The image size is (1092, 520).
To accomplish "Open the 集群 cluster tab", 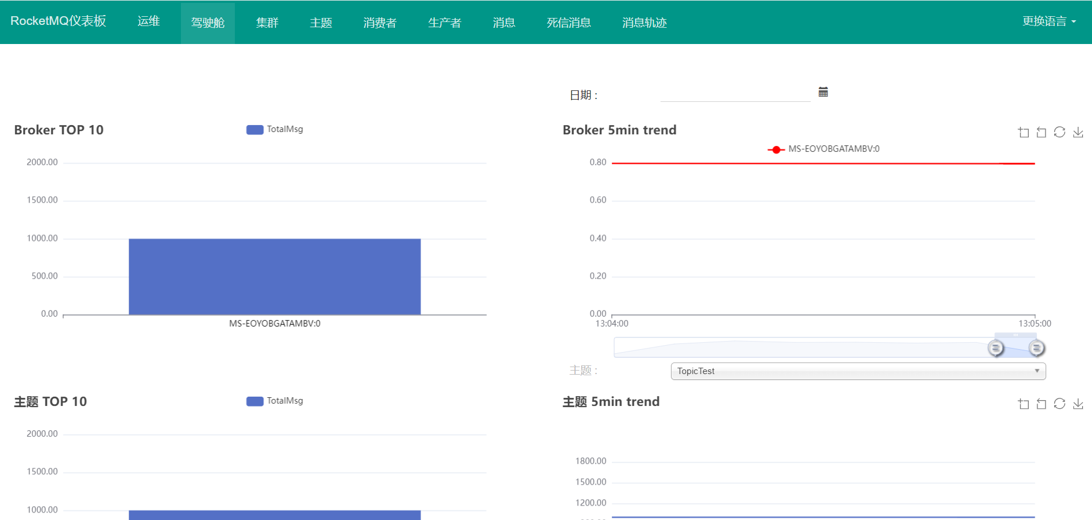I will click(267, 23).
